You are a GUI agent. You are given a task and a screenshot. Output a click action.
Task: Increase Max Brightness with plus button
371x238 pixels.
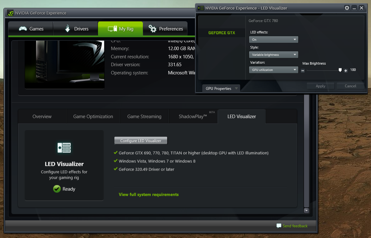[x=346, y=70]
